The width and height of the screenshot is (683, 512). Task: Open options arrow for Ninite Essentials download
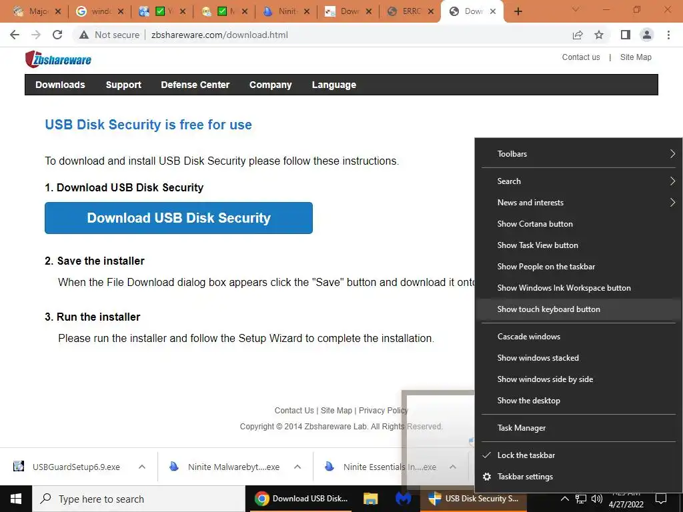tap(453, 467)
